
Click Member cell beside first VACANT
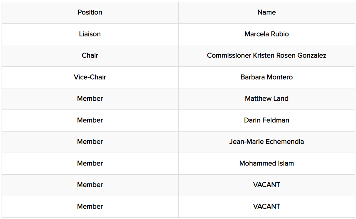click(x=90, y=185)
